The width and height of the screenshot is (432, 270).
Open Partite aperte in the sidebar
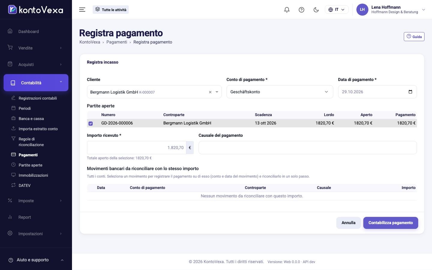tap(30, 165)
